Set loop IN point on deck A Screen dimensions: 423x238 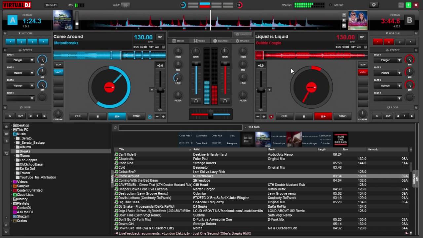(10, 116)
